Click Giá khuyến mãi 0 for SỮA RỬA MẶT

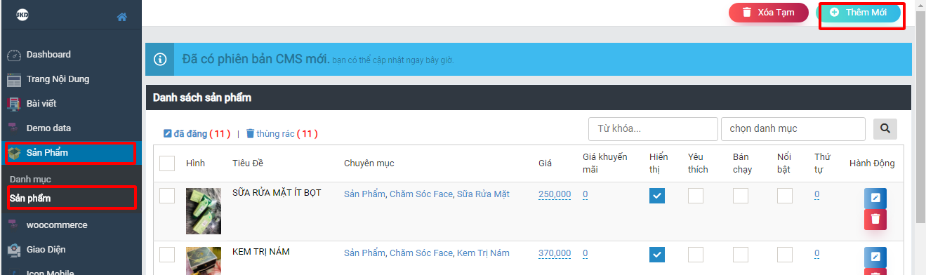(586, 194)
